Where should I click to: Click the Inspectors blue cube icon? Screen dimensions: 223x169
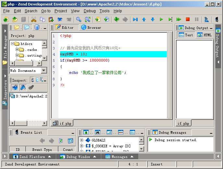(x=15, y=87)
